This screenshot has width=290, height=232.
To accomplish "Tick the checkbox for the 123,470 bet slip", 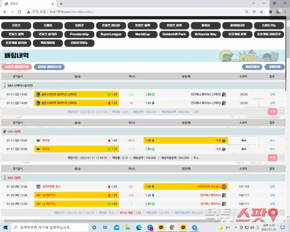I will coord(281,212).
